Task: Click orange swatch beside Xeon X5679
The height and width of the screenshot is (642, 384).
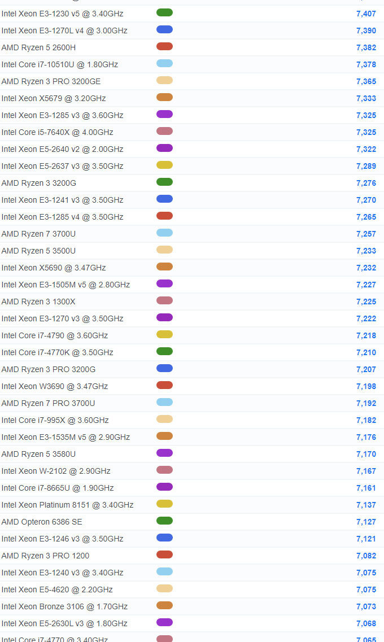Action: pos(164,98)
